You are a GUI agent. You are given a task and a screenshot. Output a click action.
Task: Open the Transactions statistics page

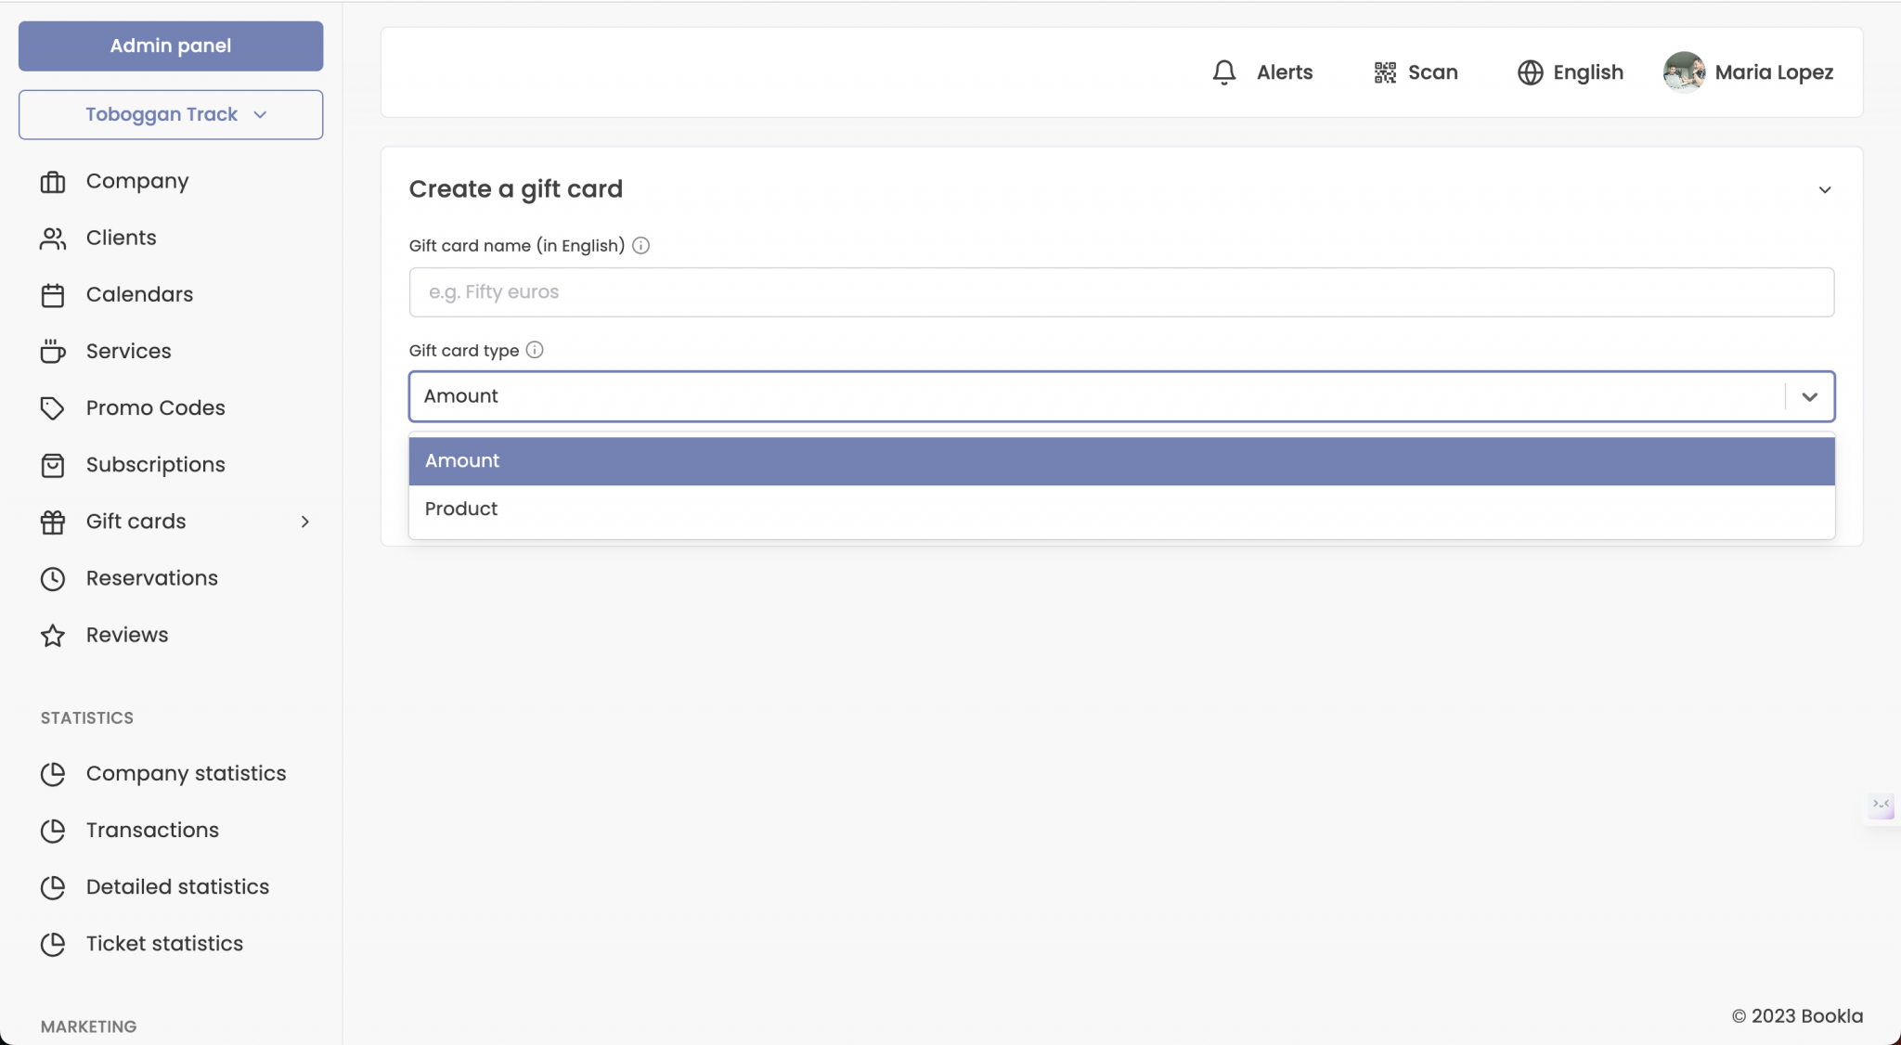(152, 831)
